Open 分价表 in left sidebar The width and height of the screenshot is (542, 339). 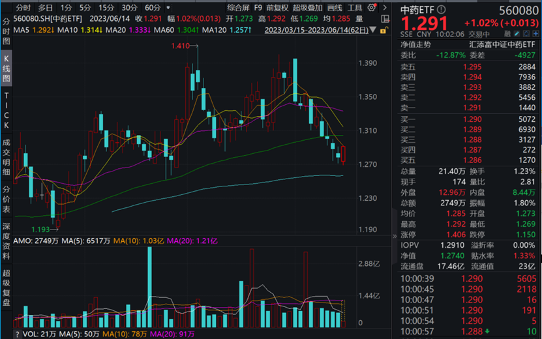(x=7, y=199)
